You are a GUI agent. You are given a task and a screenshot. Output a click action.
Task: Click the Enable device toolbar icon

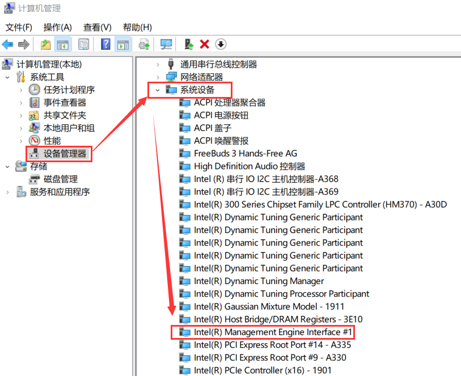coord(189,44)
